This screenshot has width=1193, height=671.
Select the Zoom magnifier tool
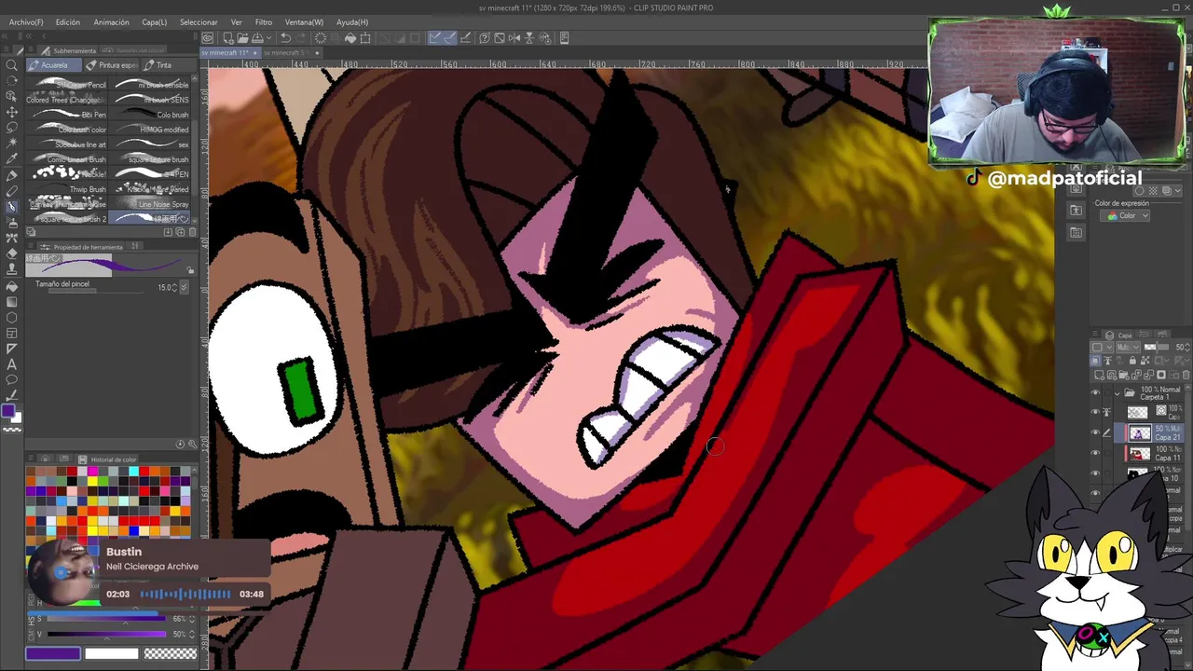click(12, 65)
